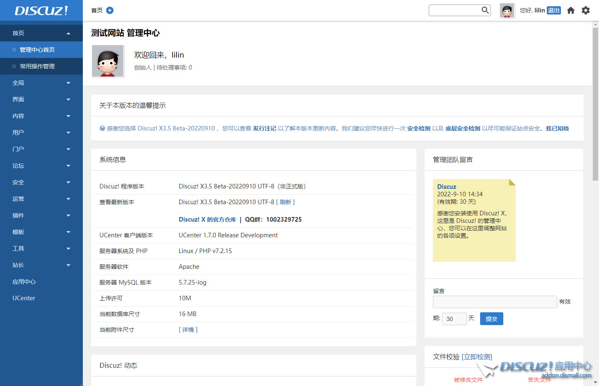Collapse the 首页 sidebar section
This screenshot has height=386, width=599.
(x=41, y=33)
